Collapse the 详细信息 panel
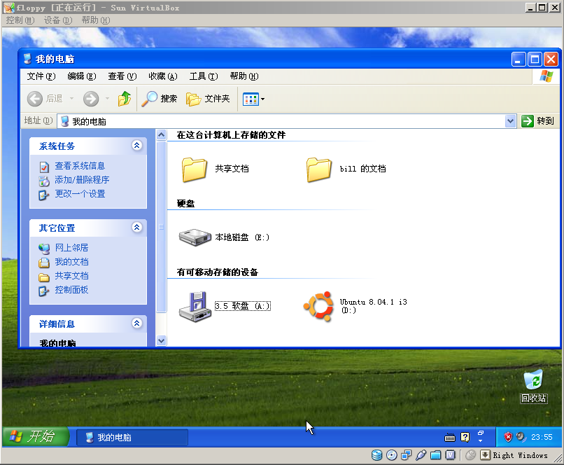564x465 pixels. click(136, 324)
